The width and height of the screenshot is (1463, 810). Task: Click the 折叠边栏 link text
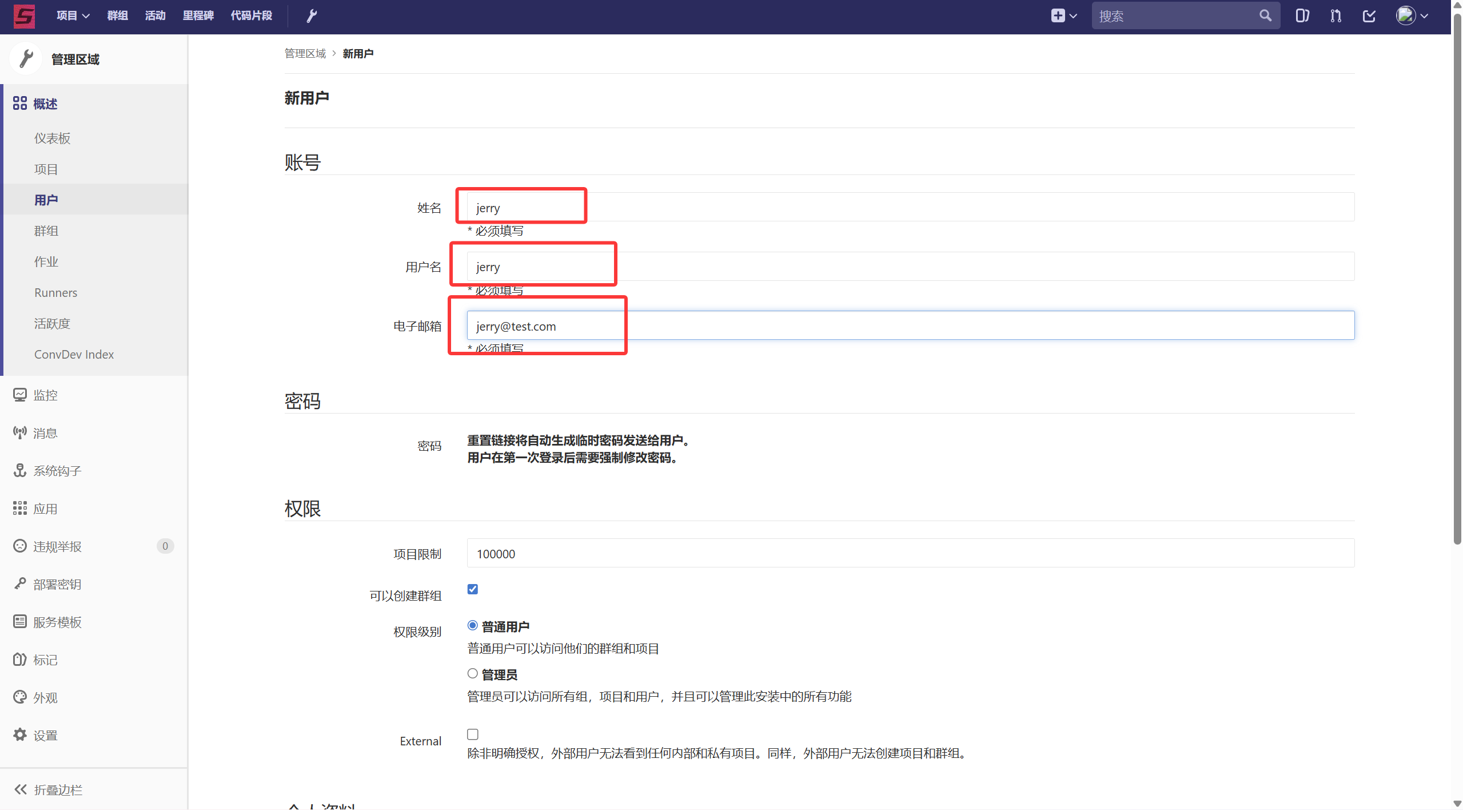coord(58,789)
